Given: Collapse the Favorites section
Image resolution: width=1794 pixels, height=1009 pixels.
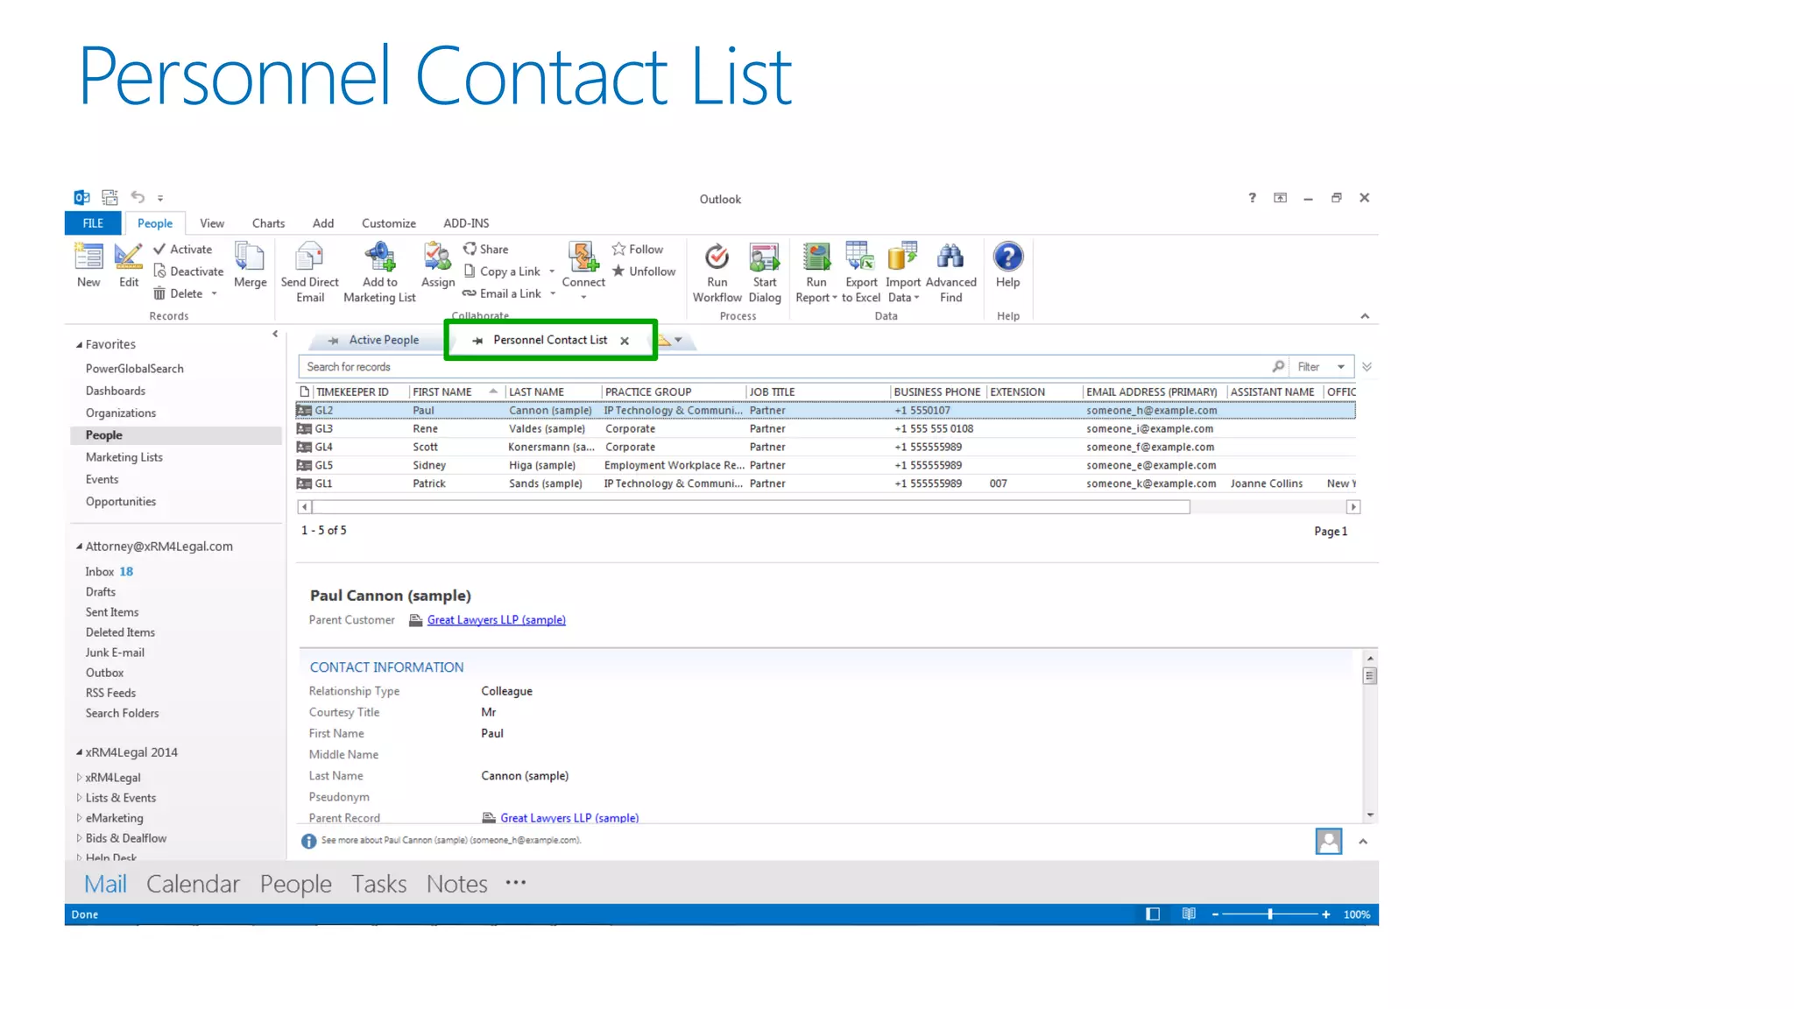Looking at the screenshot, I should pyautogui.click(x=79, y=344).
